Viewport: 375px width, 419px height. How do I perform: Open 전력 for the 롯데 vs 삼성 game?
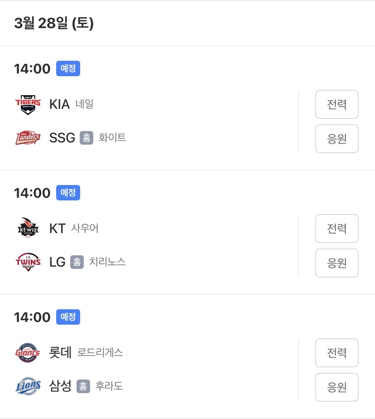(x=337, y=353)
